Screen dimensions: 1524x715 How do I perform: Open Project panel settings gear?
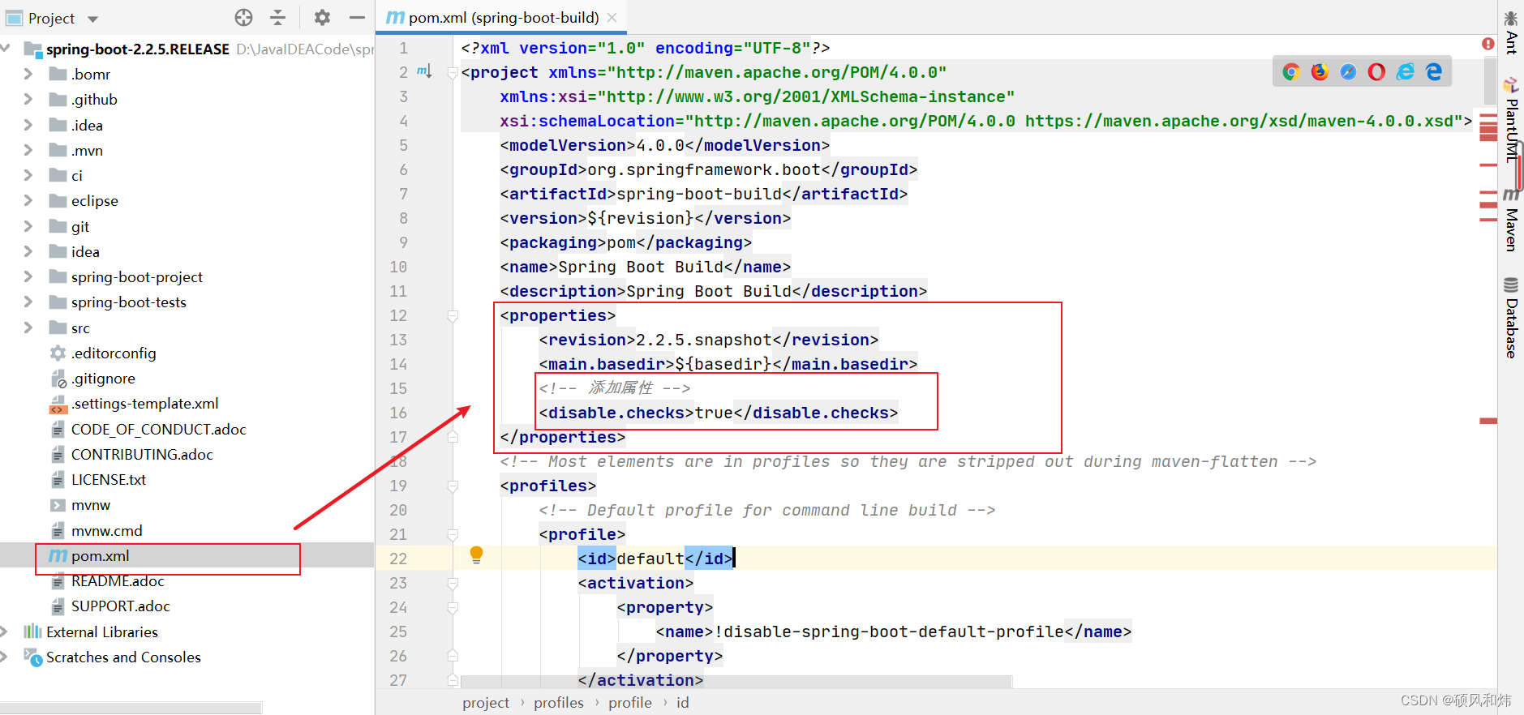coord(322,17)
